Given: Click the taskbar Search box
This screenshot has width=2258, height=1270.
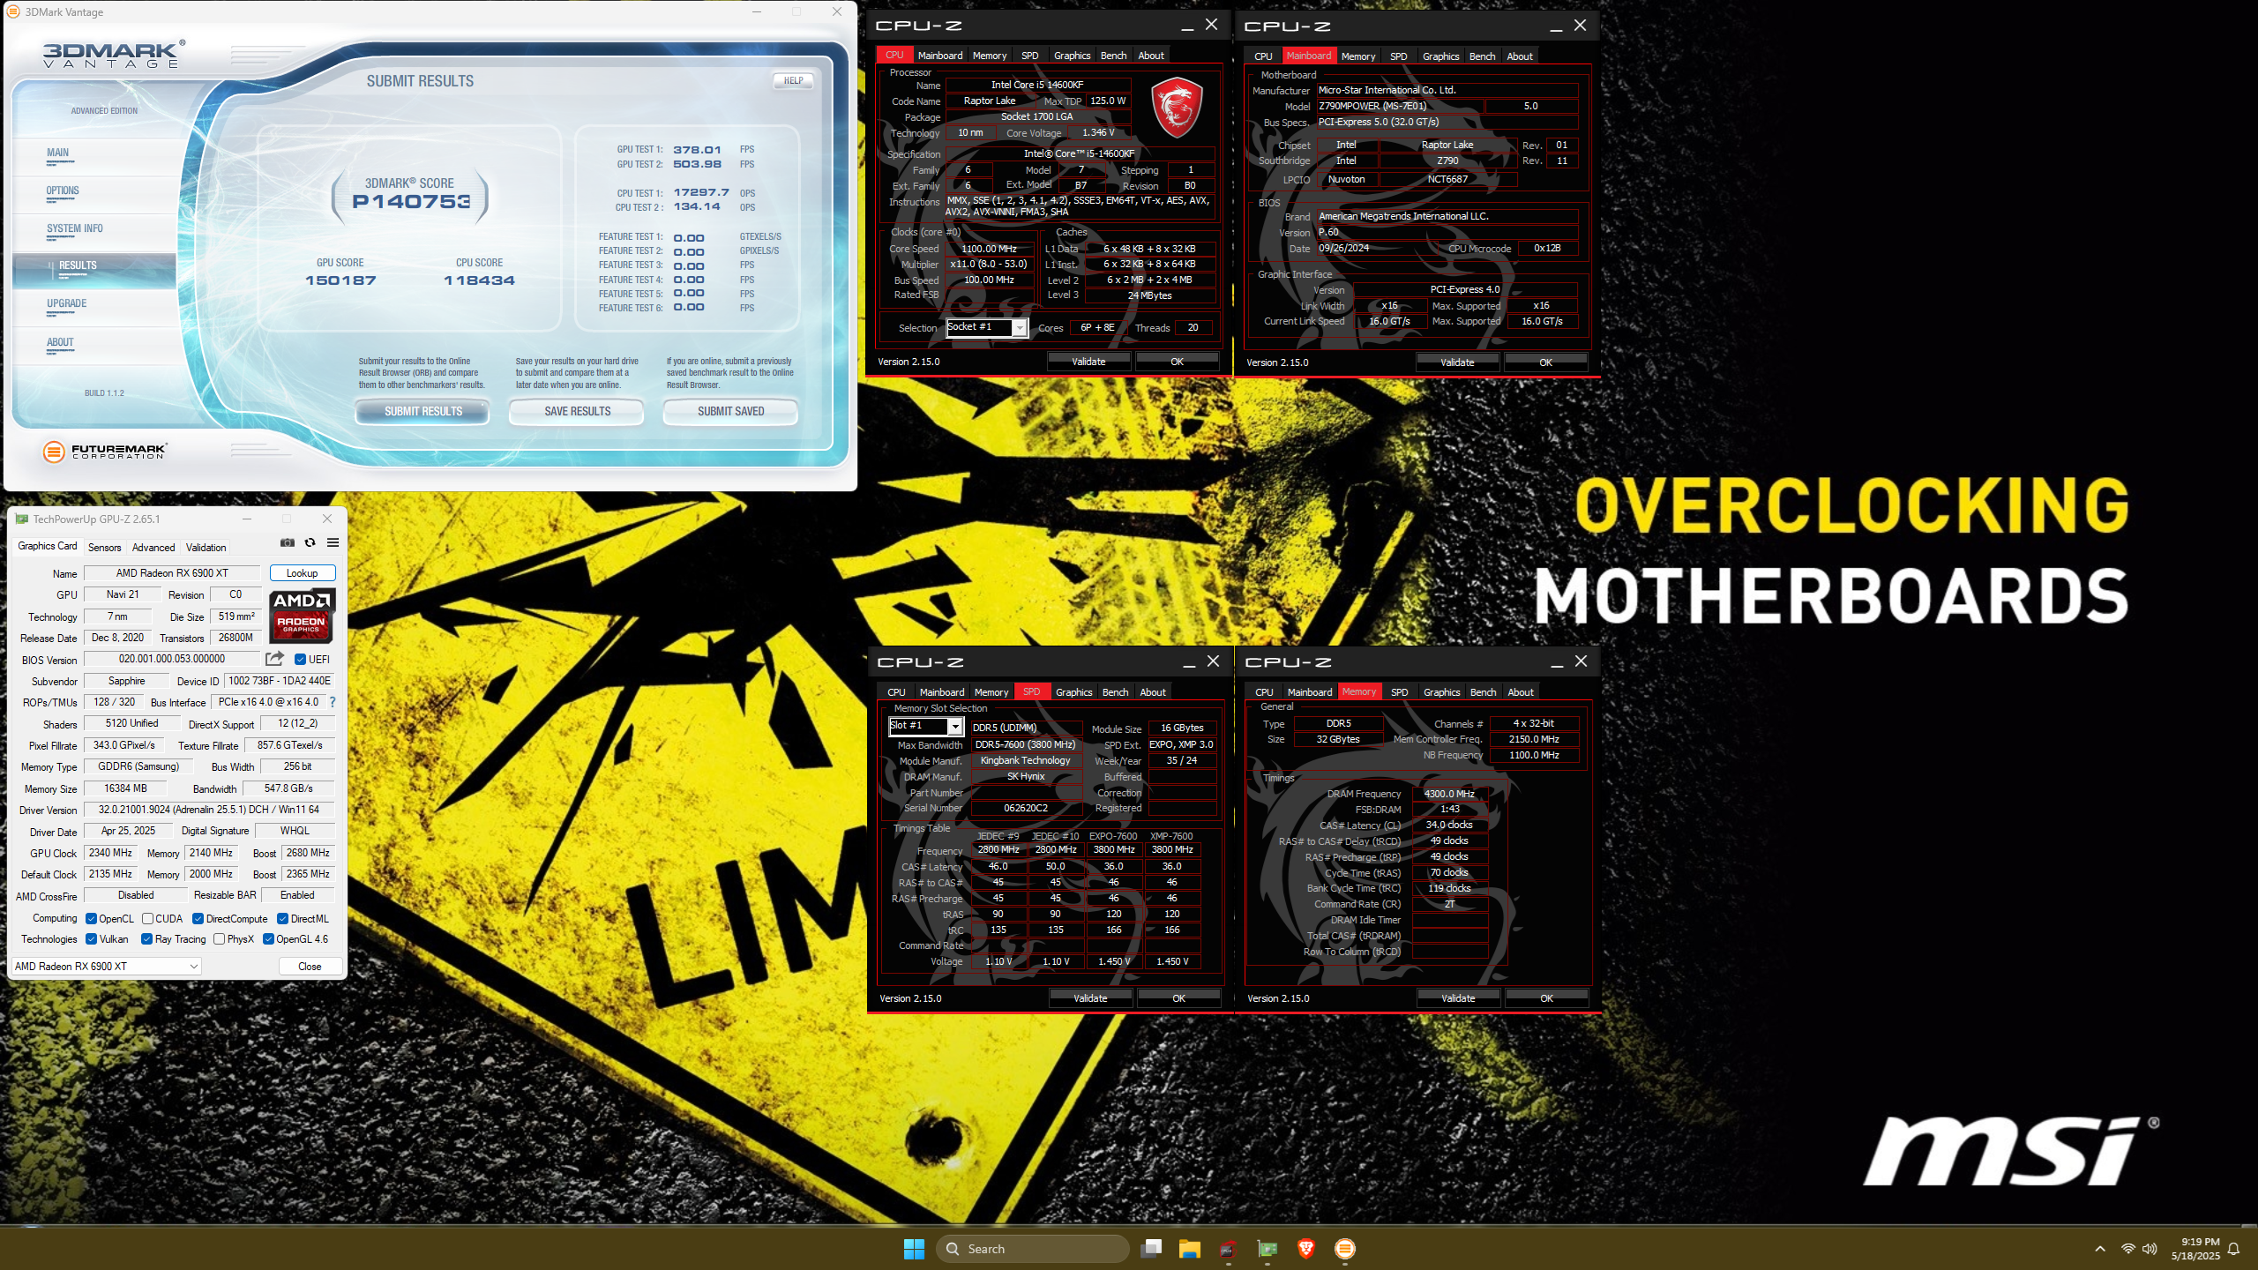Looking at the screenshot, I should 1032,1249.
